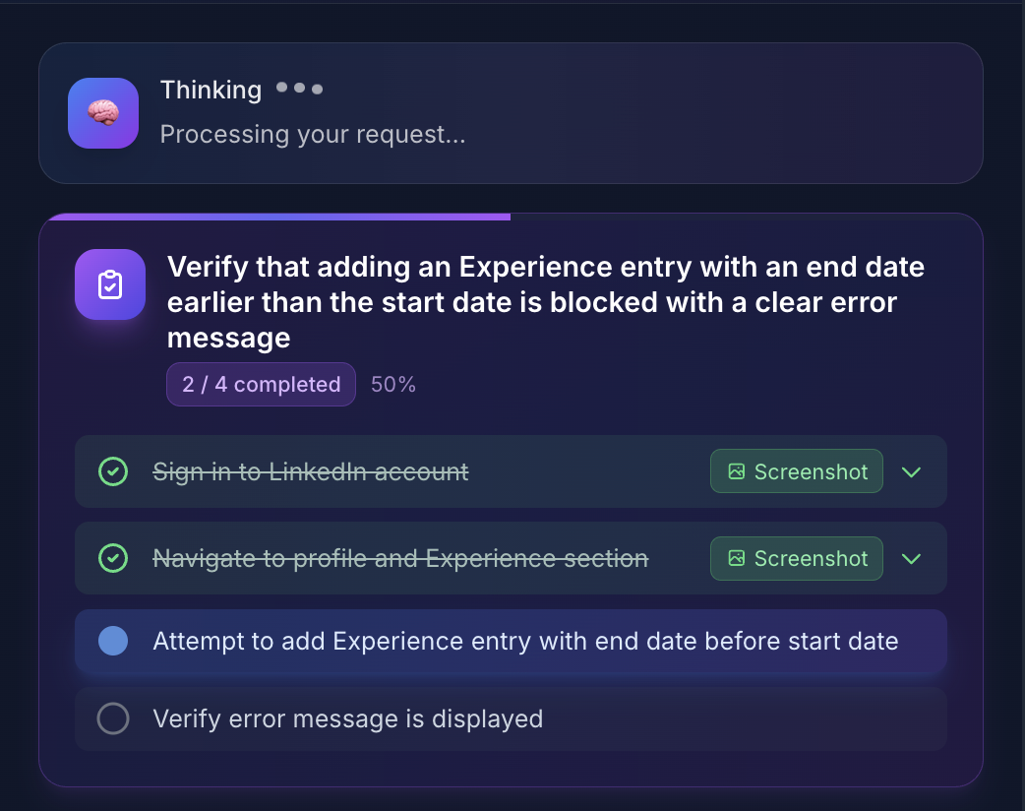Screen dimensions: 1025x811
Task: Open the first Screenshot button
Action: [796, 471]
